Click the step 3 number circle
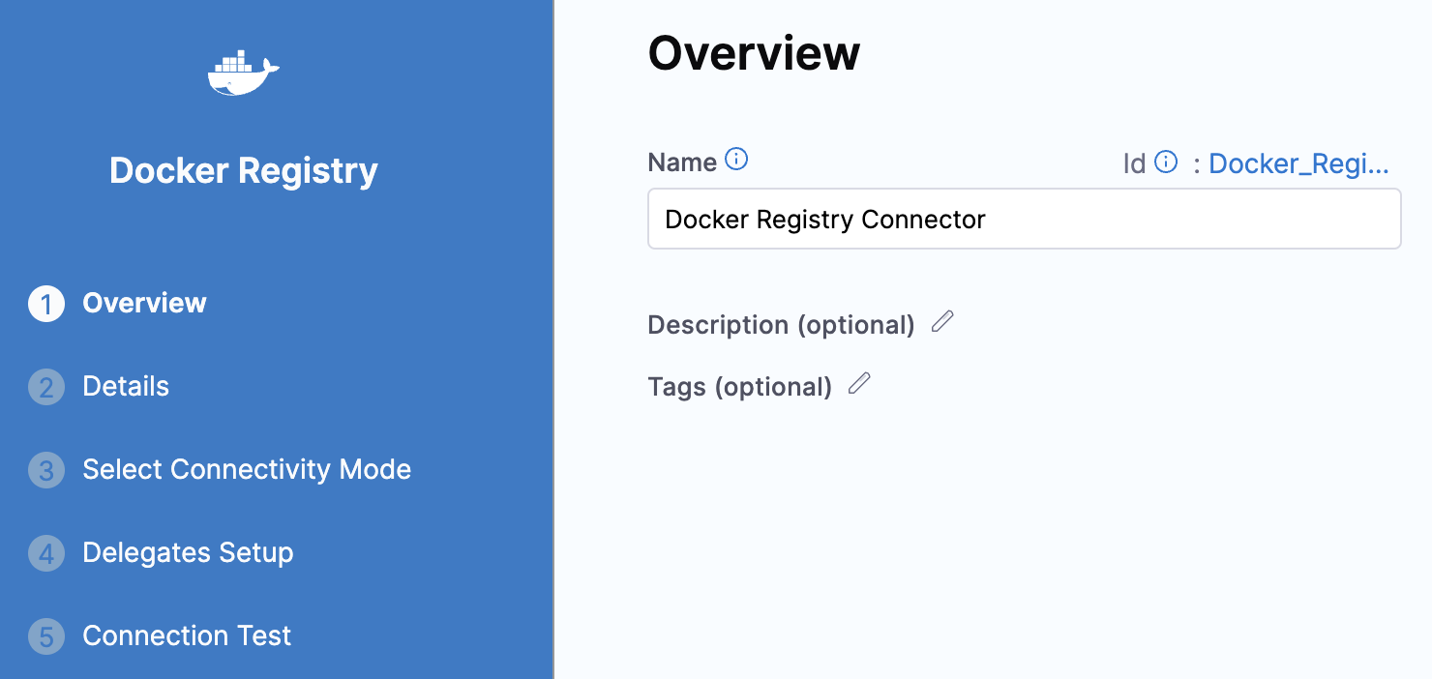 tap(46, 470)
